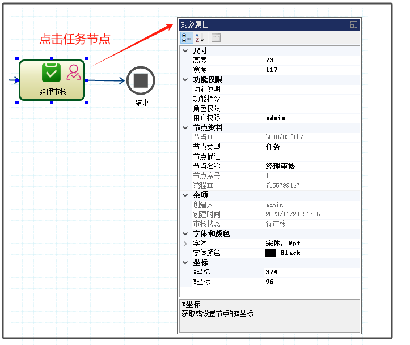Click the pink user approval icon
Screen dimensions: 410x345
pyautogui.click(x=74, y=73)
